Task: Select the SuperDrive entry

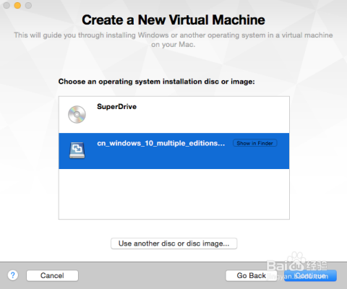Action: pyautogui.click(x=174, y=115)
